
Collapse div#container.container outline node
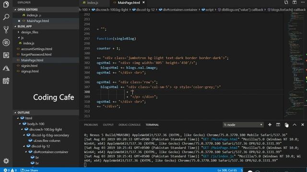coord(26,152)
